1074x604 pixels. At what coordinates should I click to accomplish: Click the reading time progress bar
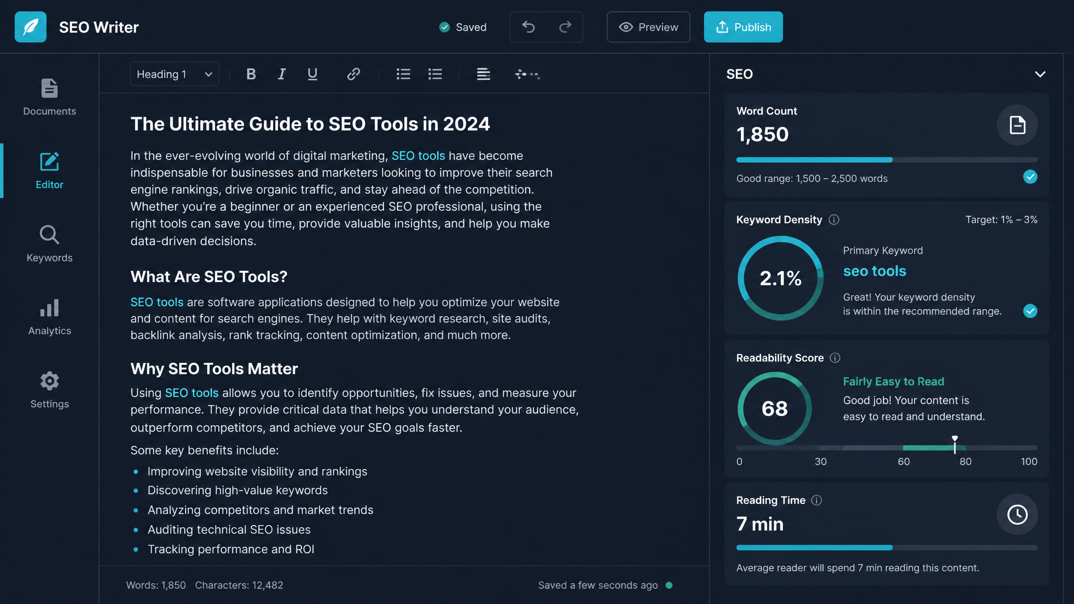click(887, 547)
